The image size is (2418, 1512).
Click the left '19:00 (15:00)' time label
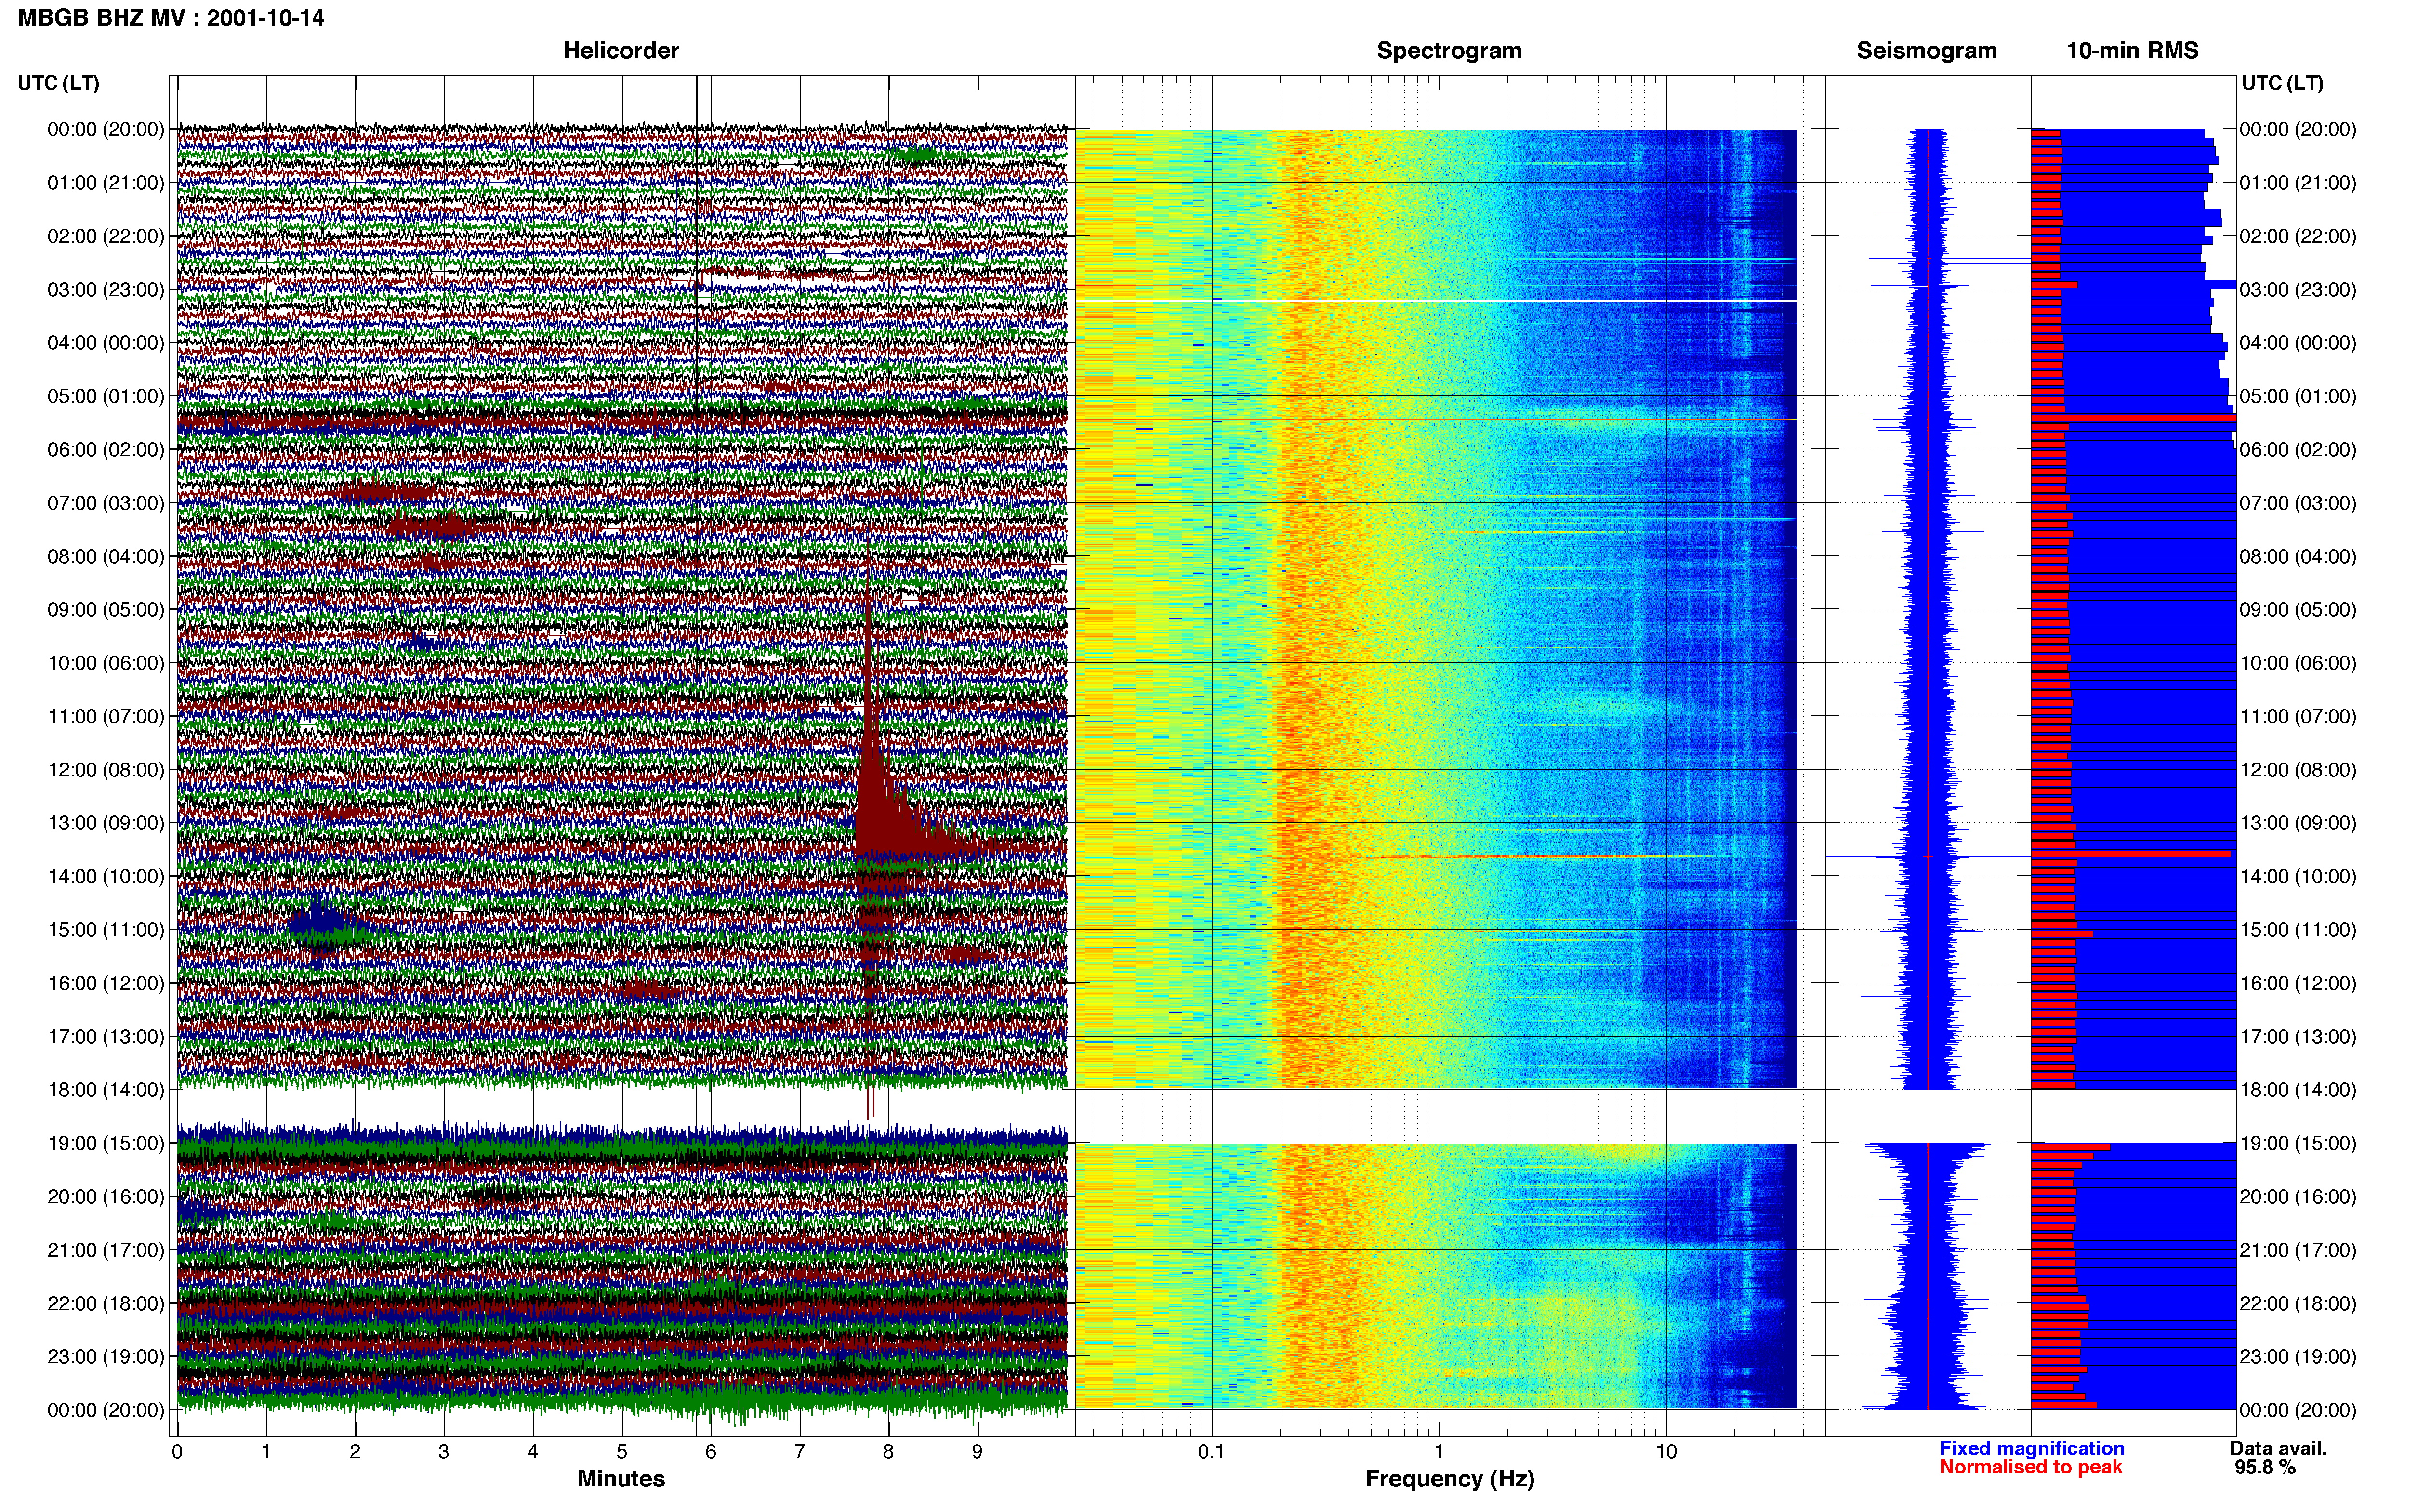(x=106, y=1143)
